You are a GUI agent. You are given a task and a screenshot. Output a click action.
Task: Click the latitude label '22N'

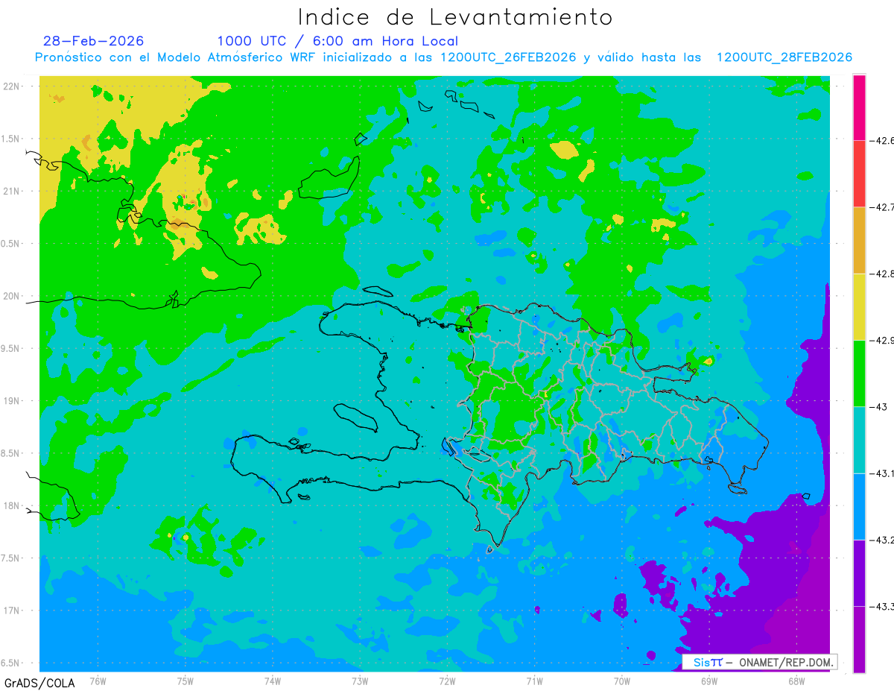click(12, 86)
